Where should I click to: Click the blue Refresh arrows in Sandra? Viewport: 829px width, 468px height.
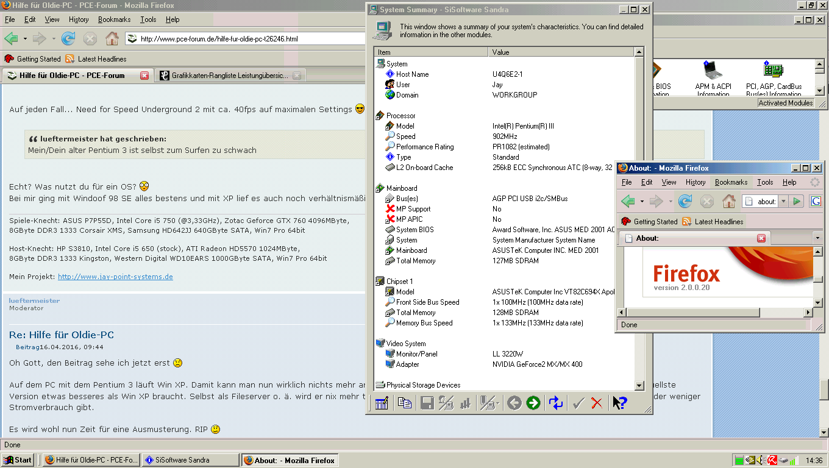click(556, 403)
